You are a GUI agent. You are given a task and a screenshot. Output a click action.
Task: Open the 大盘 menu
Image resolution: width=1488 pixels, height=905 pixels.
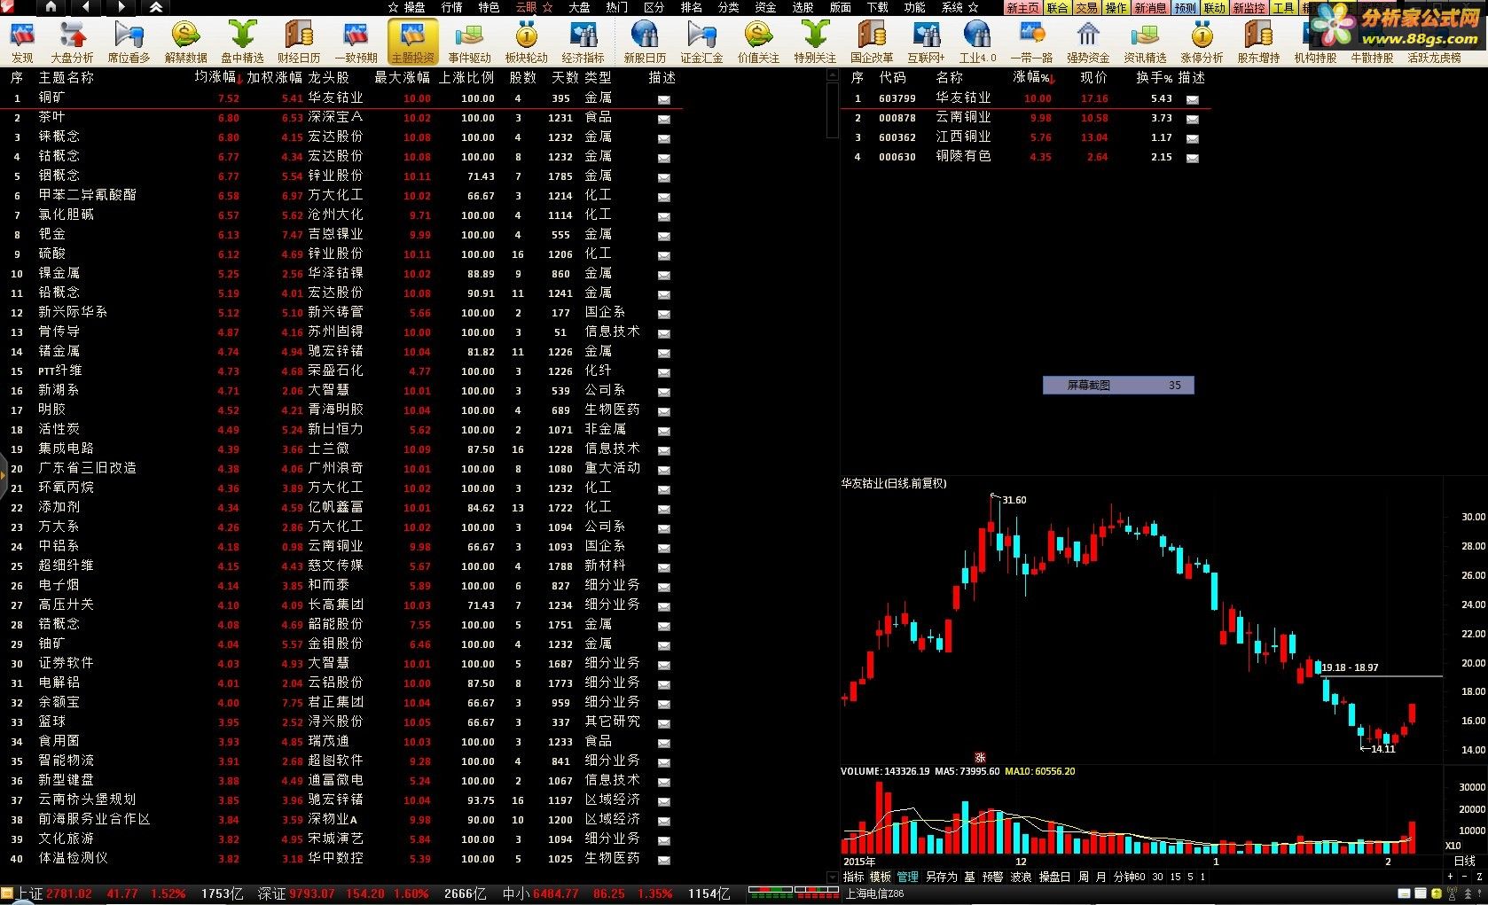click(x=579, y=7)
